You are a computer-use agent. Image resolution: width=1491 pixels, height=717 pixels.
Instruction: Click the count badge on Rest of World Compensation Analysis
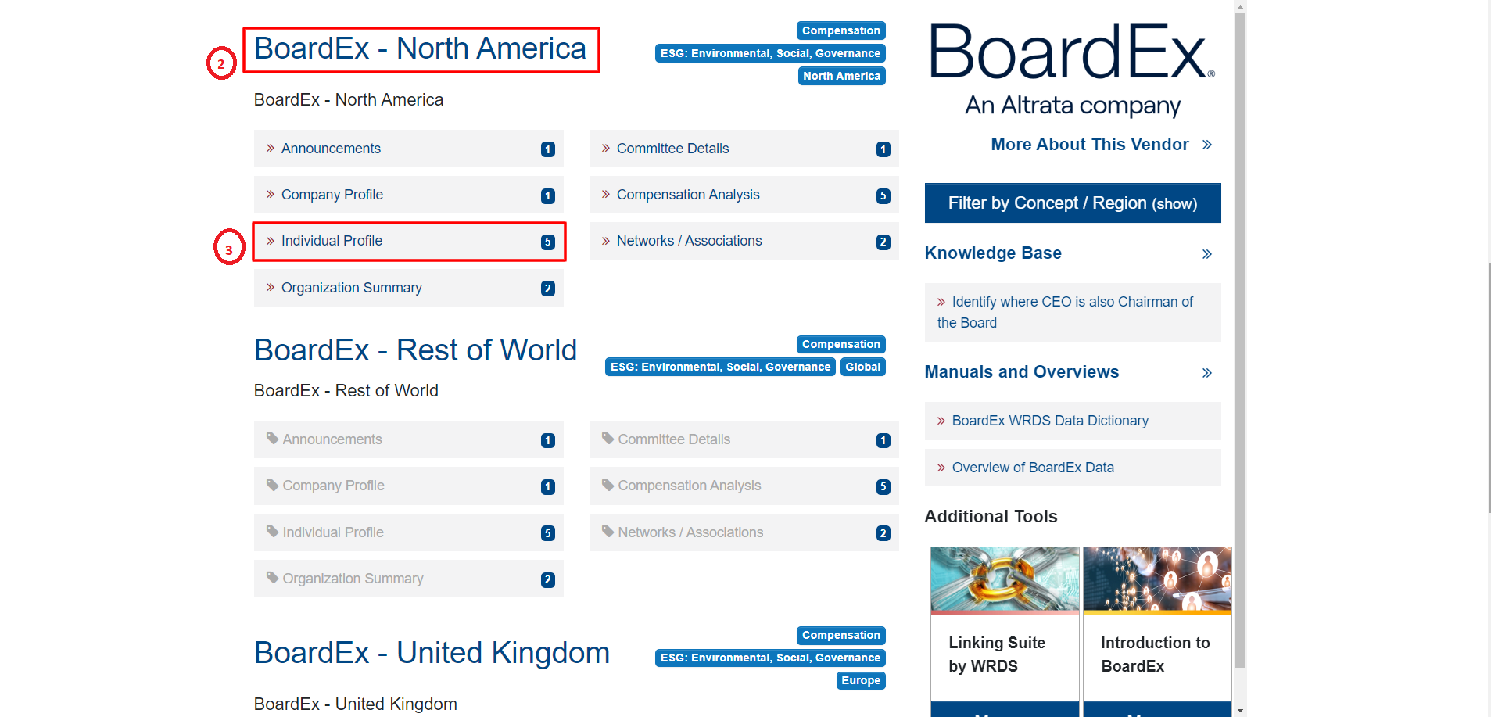pos(883,487)
